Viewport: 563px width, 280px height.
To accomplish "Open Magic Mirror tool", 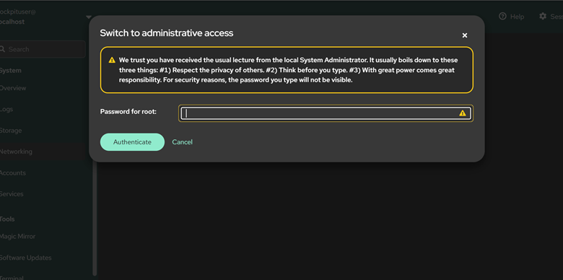I will tap(17, 237).
